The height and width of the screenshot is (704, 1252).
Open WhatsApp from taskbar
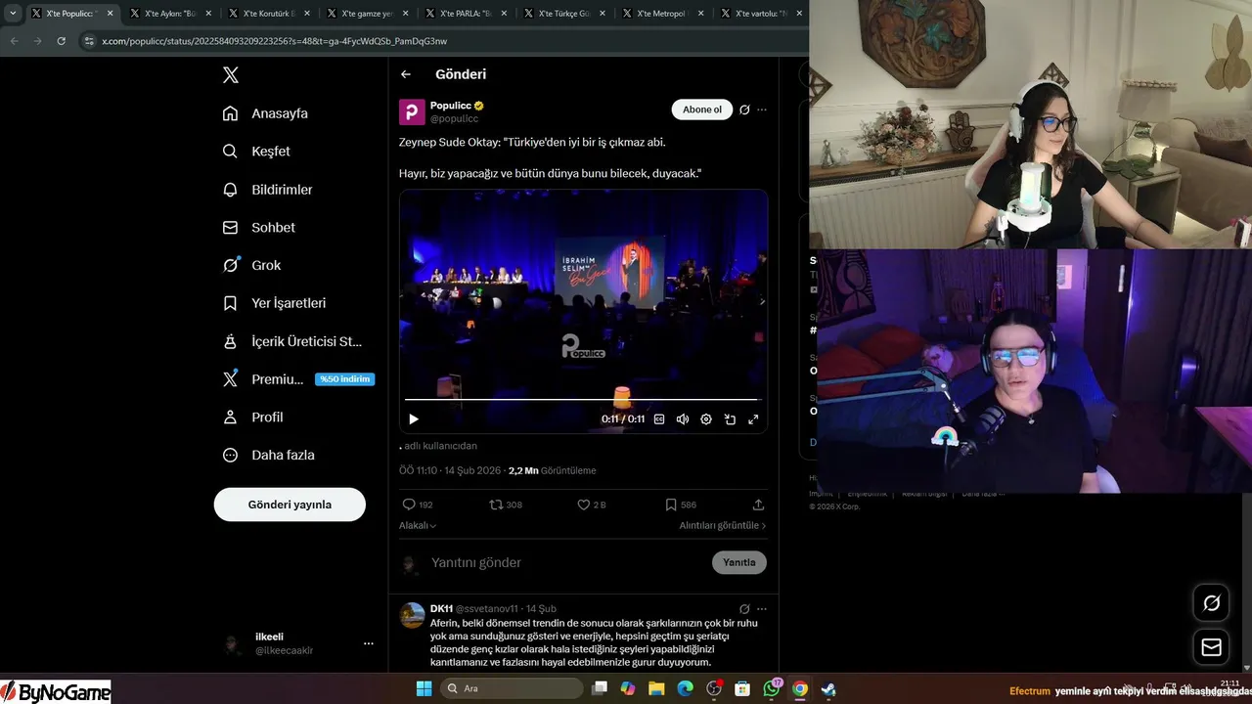tap(772, 688)
